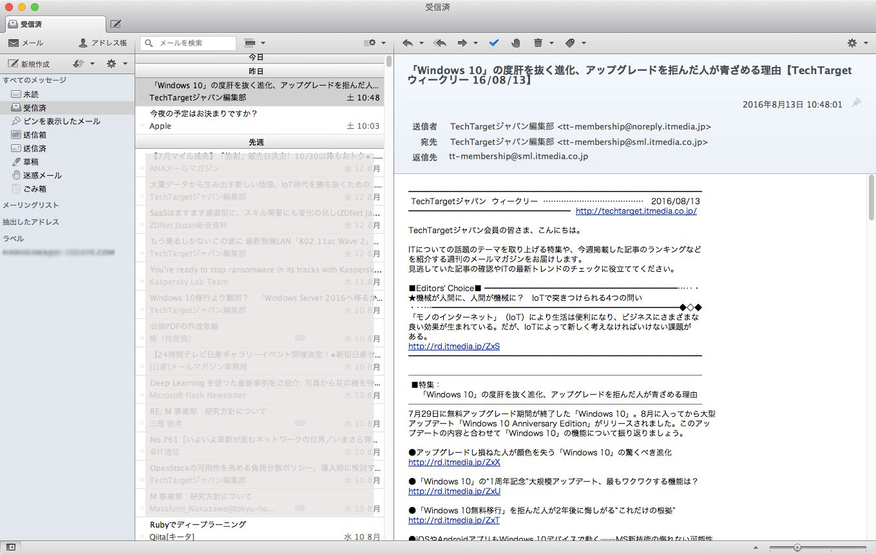The height and width of the screenshot is (554, 876).
Task: Open the rd.itmedia.jp/ZxX link
Action: tap(454, 462)
